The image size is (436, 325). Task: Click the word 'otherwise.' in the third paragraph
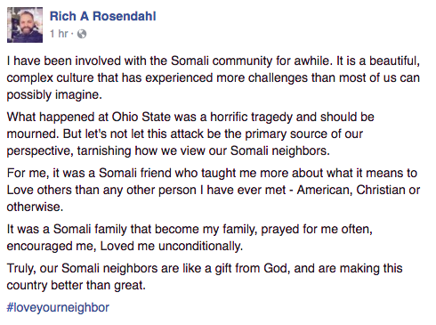(35, 207)
